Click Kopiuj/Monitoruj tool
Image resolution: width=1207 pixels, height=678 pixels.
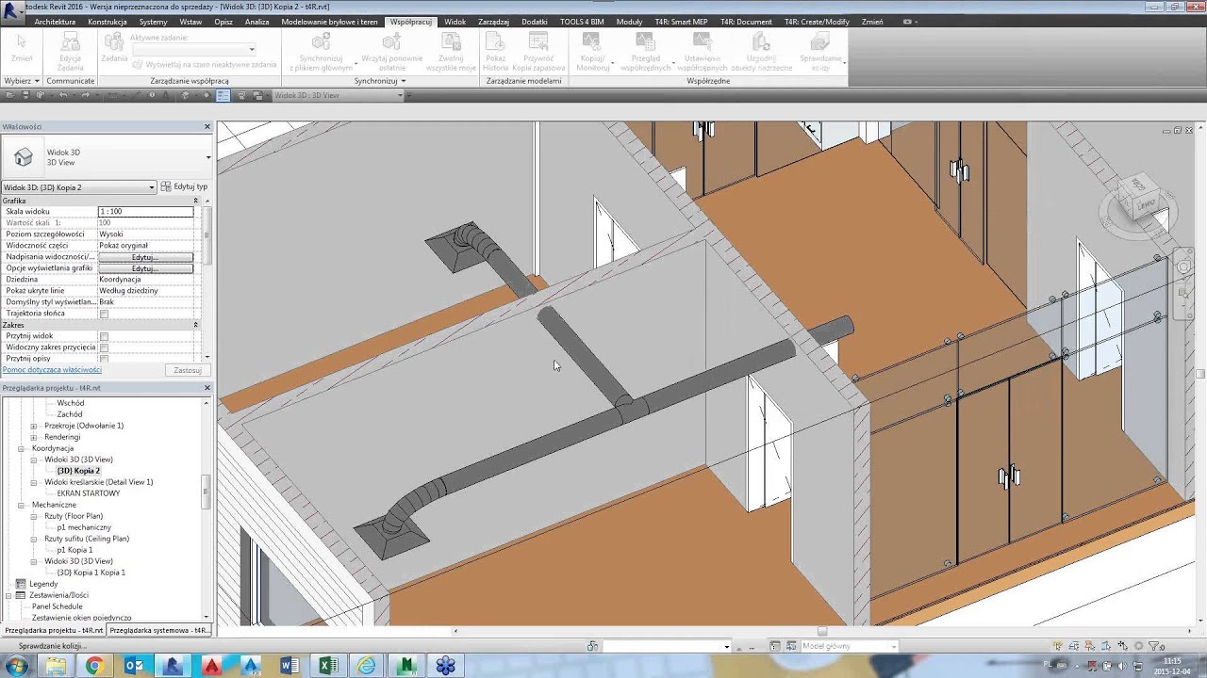click(592, 50)
